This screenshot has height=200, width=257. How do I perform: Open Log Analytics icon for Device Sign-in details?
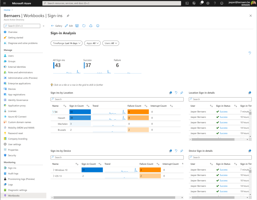249,151
